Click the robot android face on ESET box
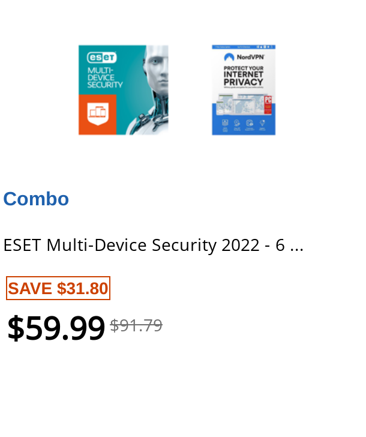 157,71
